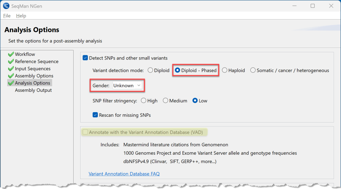Viewport: 341px width, 189px height.
Task: Click the green checkmark beside Workflow
Action: (x=11, y=54)
